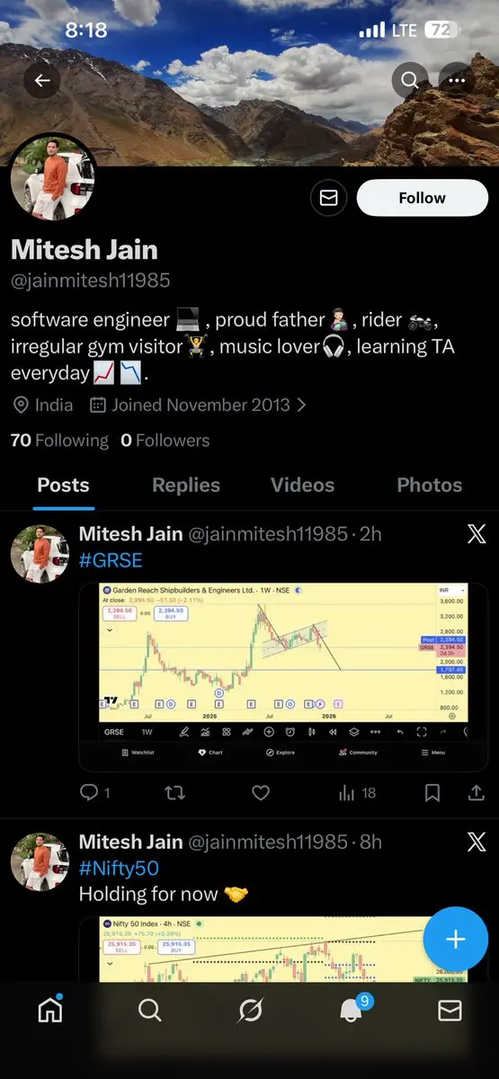
Task: Open search from the profile header magnifier
Action: 410,81
